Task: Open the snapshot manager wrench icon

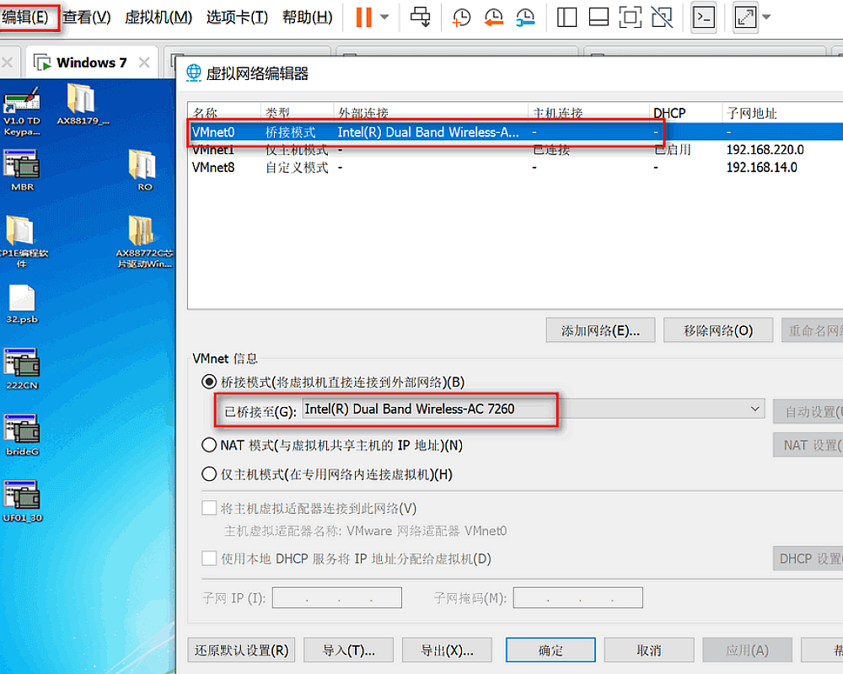Action: click(x=524, y=17)
